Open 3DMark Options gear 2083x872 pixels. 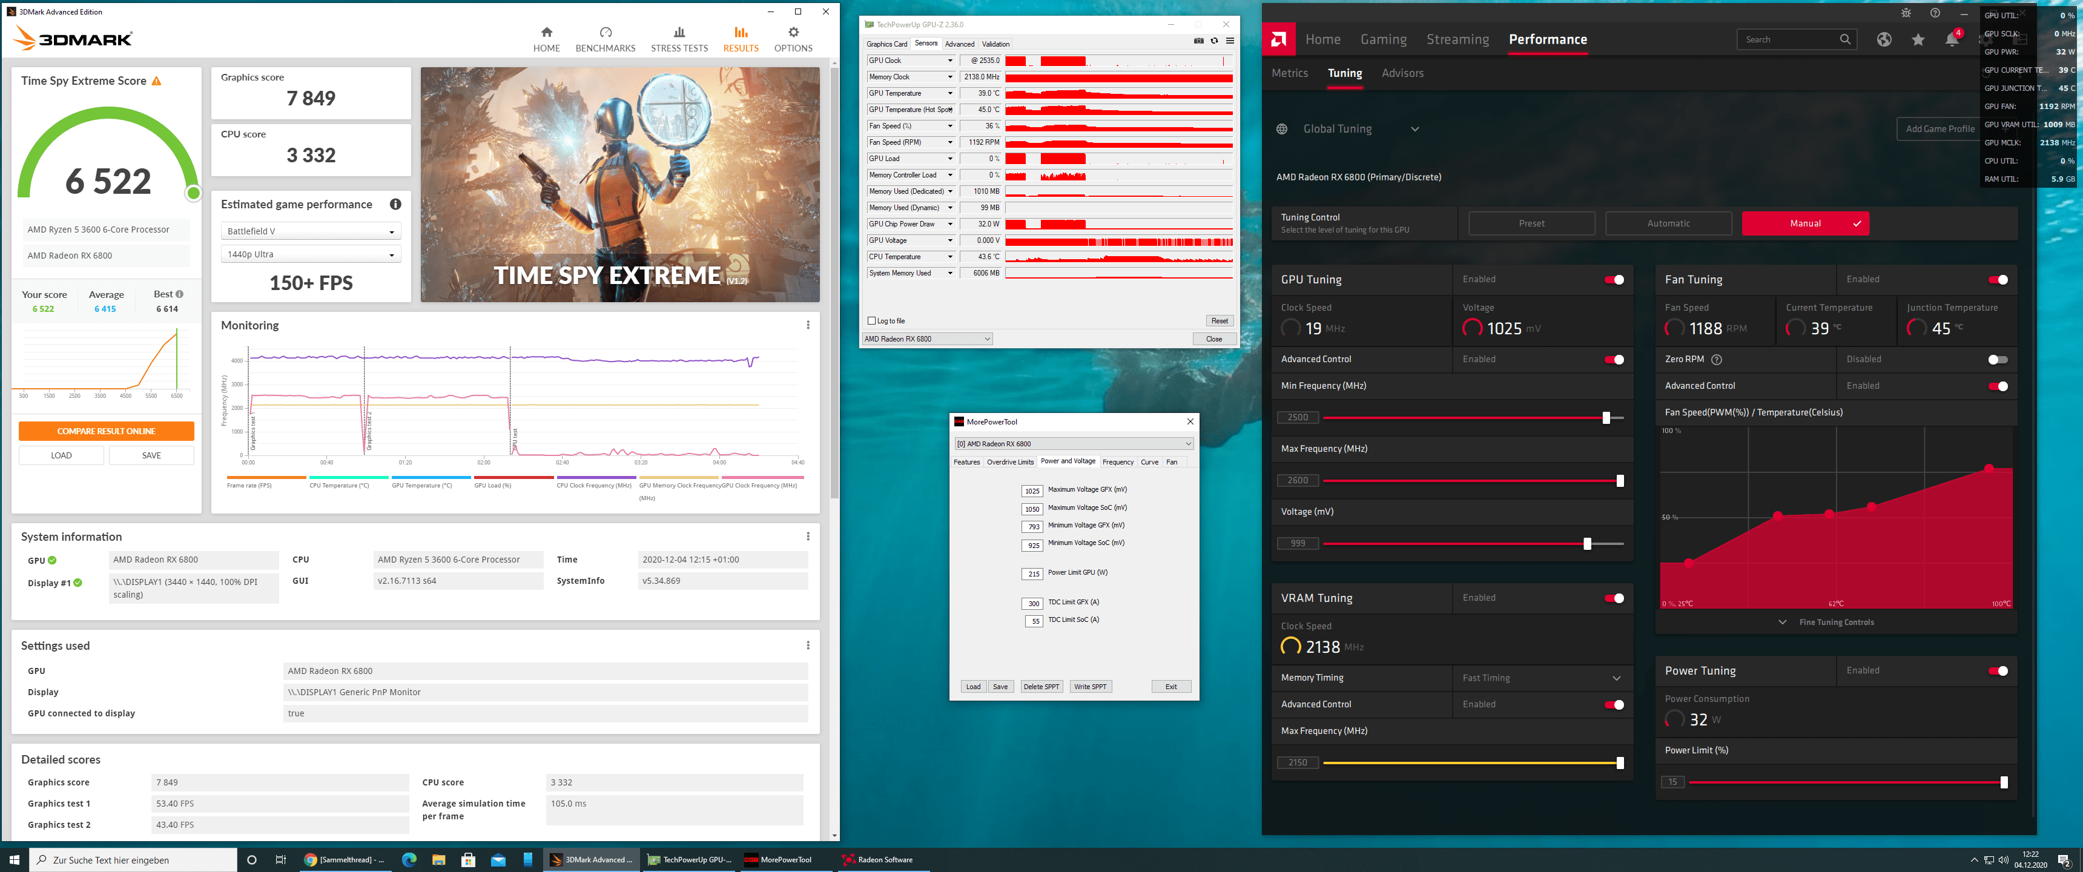click(x=793, y=39)
